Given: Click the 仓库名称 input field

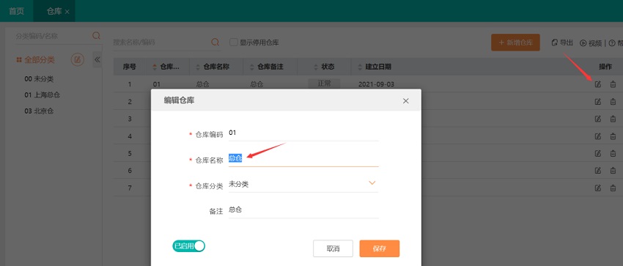Looking at the screenshot, I should (303, 158).
